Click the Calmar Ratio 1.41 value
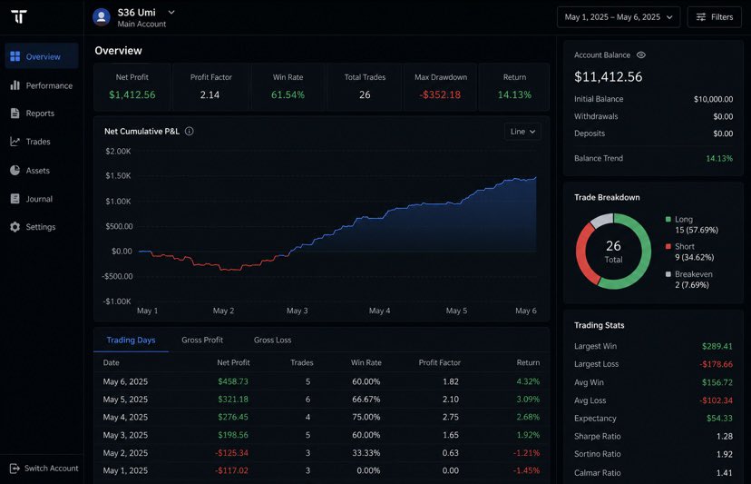The width and height of the screenshot is (751, 484). tap(724, 473)
